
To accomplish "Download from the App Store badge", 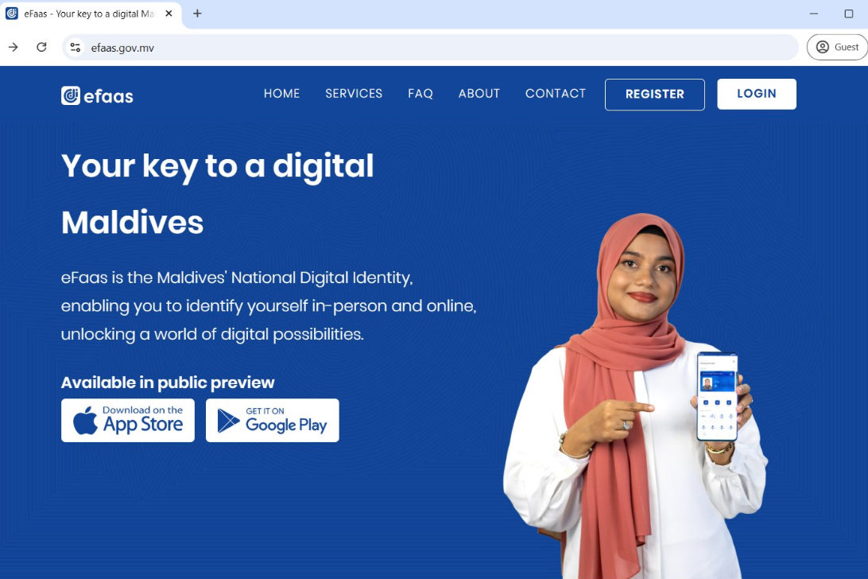I will [x=128, y=421].
